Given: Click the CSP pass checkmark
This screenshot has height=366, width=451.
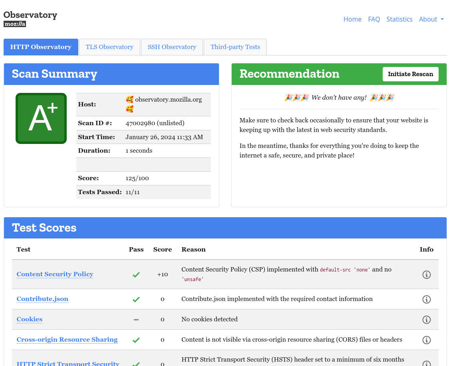Looking at the screenshot, I should coord(136,274).
